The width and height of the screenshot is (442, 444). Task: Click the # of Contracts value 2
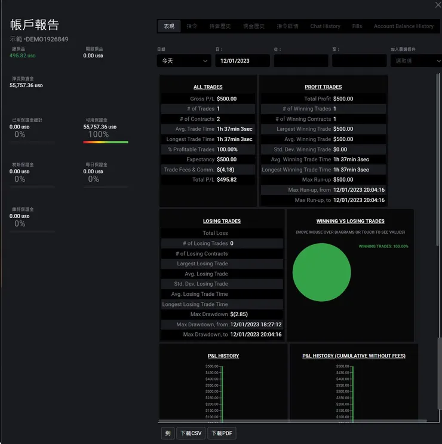[218, 119]
